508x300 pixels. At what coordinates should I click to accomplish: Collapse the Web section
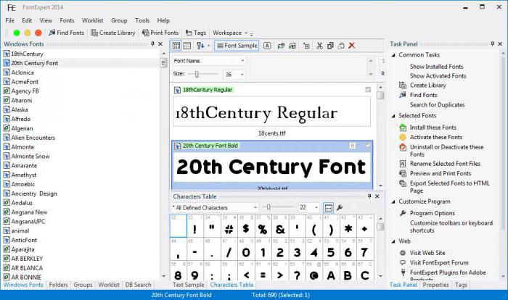[393, 241]
